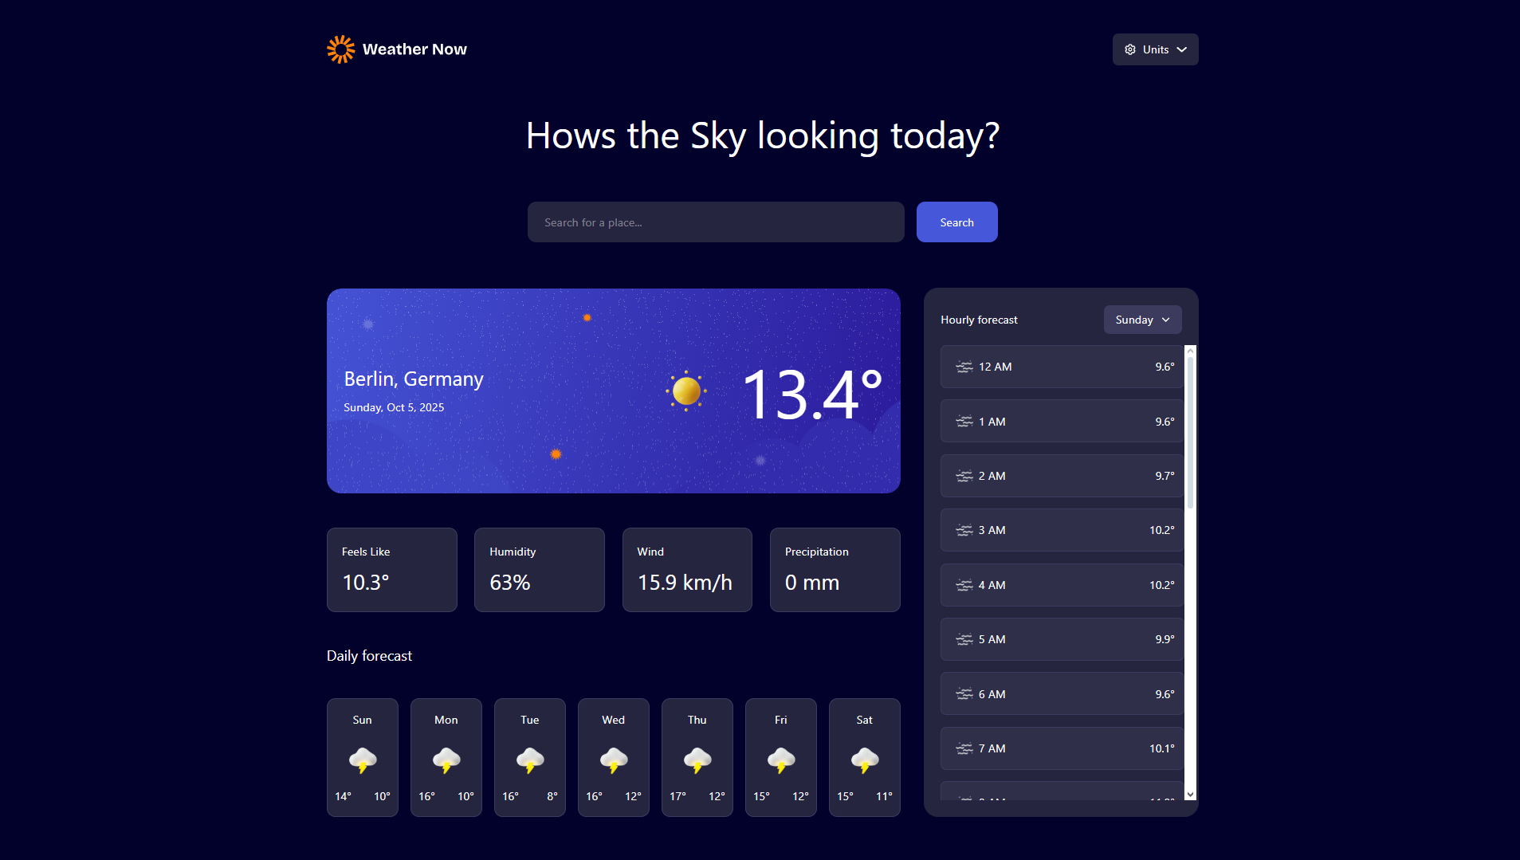The height and width of the screenshot is (860, 1520).
Task: Click the Humidity 63% card
Action: click(x=540, y=570)
